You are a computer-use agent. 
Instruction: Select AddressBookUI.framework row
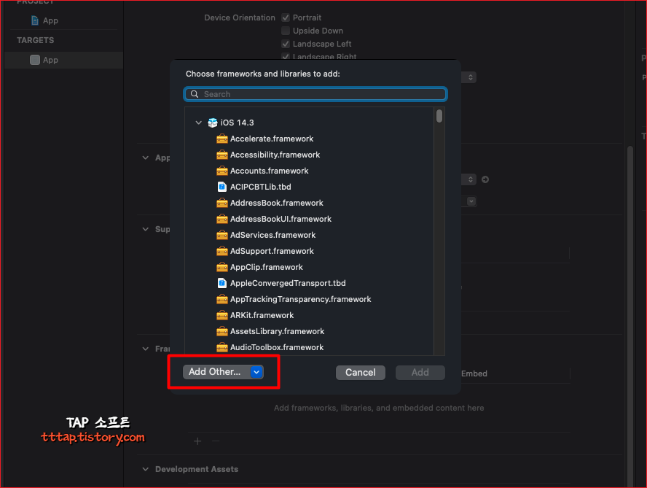[x=310, y=219]
